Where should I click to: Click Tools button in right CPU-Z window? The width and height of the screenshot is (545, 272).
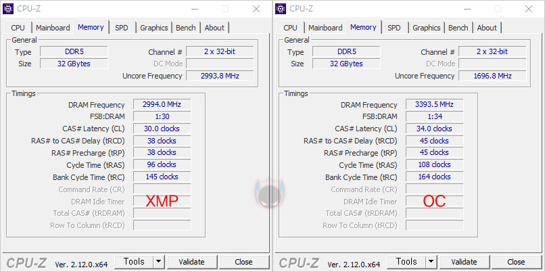click(x=406, y=262)
